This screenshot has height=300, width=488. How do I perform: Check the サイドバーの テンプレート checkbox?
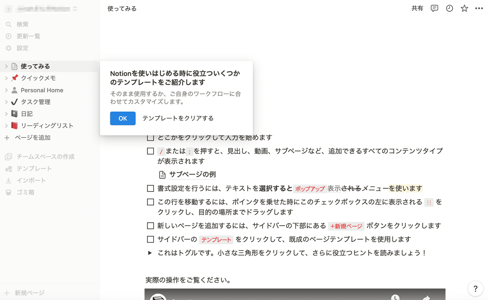pyautogui.click(x=151, y=239)
